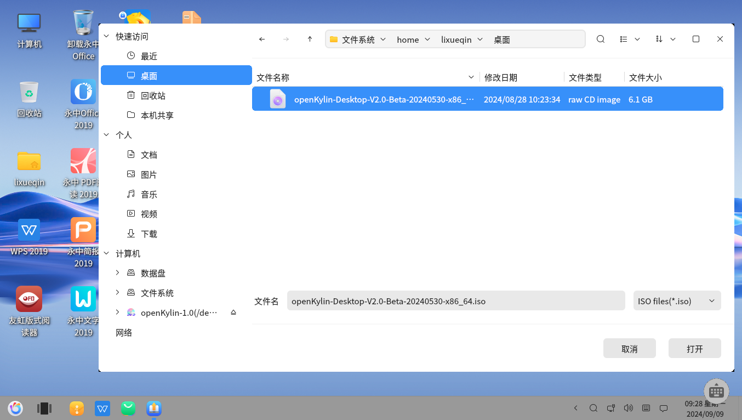Image resolution: width=742 pixels, height=420 pixels.
Task: Click the 取消 button
Action: [629, 348]
